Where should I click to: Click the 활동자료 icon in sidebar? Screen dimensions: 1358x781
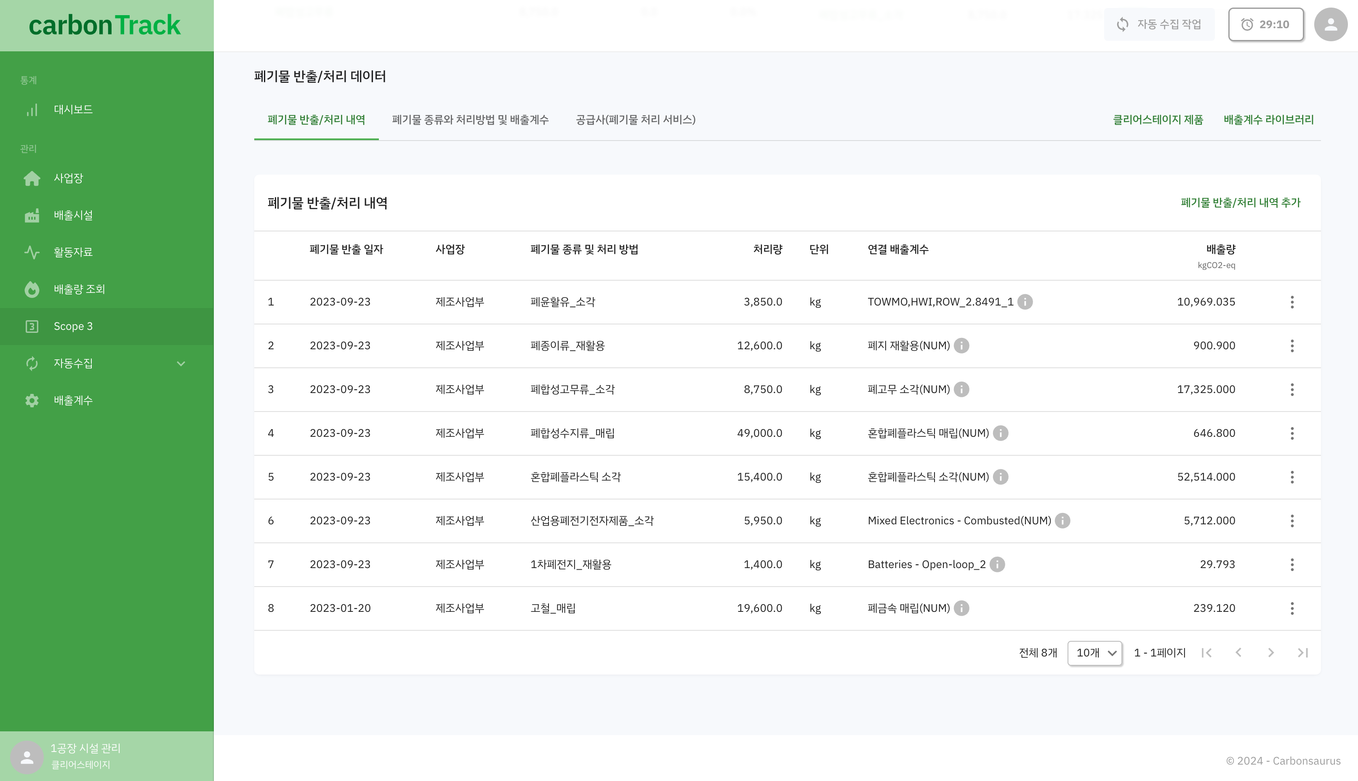(32, 252)
